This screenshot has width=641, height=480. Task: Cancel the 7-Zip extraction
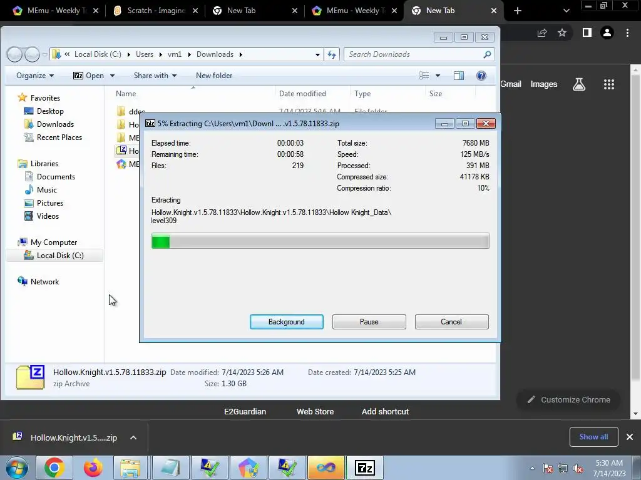coord(451,322)
